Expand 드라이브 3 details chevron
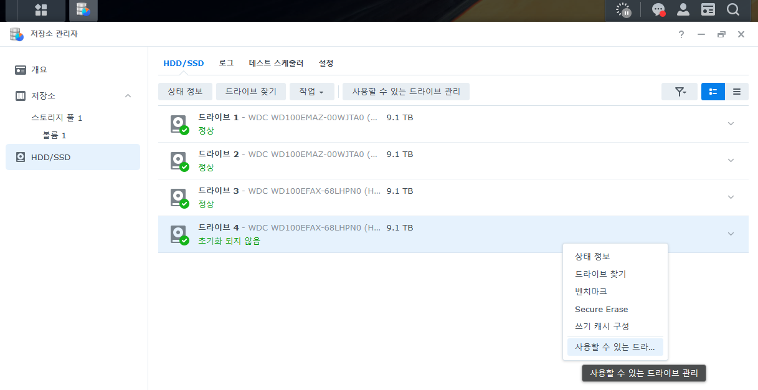Viewport: 758px width, 390px height. (731, 197)
